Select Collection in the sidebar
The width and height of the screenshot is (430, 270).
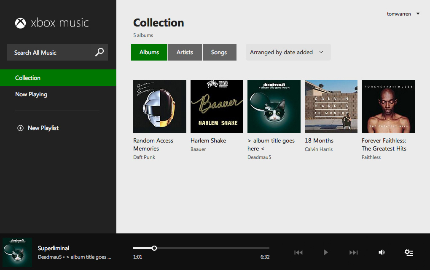point(58,78)
